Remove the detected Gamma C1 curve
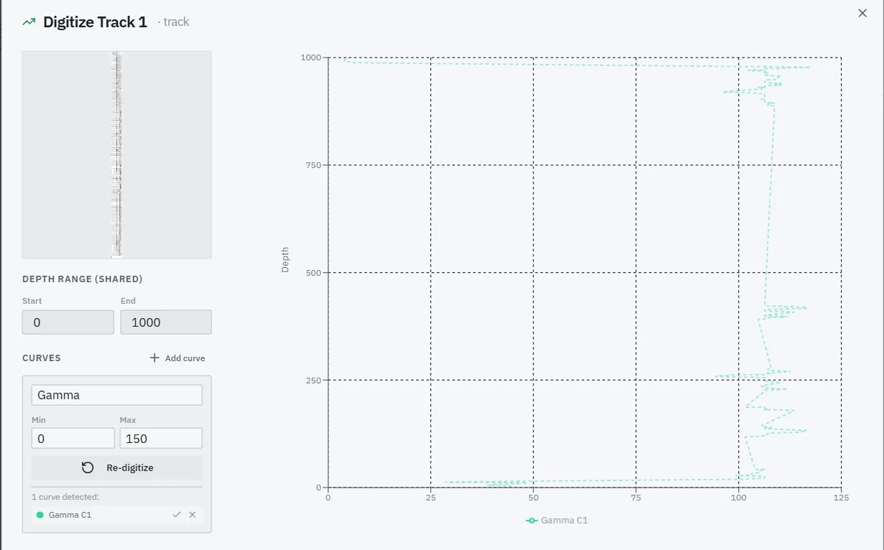This screenshot has height=550, width=884. (193, 515)
